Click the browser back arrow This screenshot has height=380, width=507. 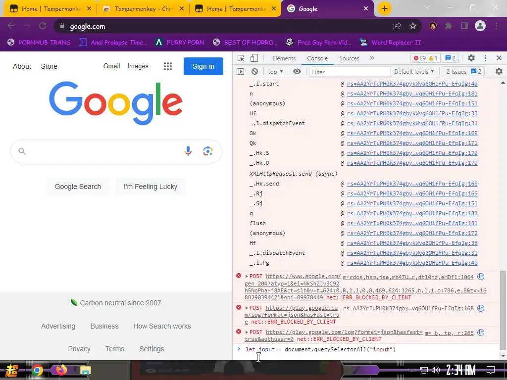[x=11, y=26]
